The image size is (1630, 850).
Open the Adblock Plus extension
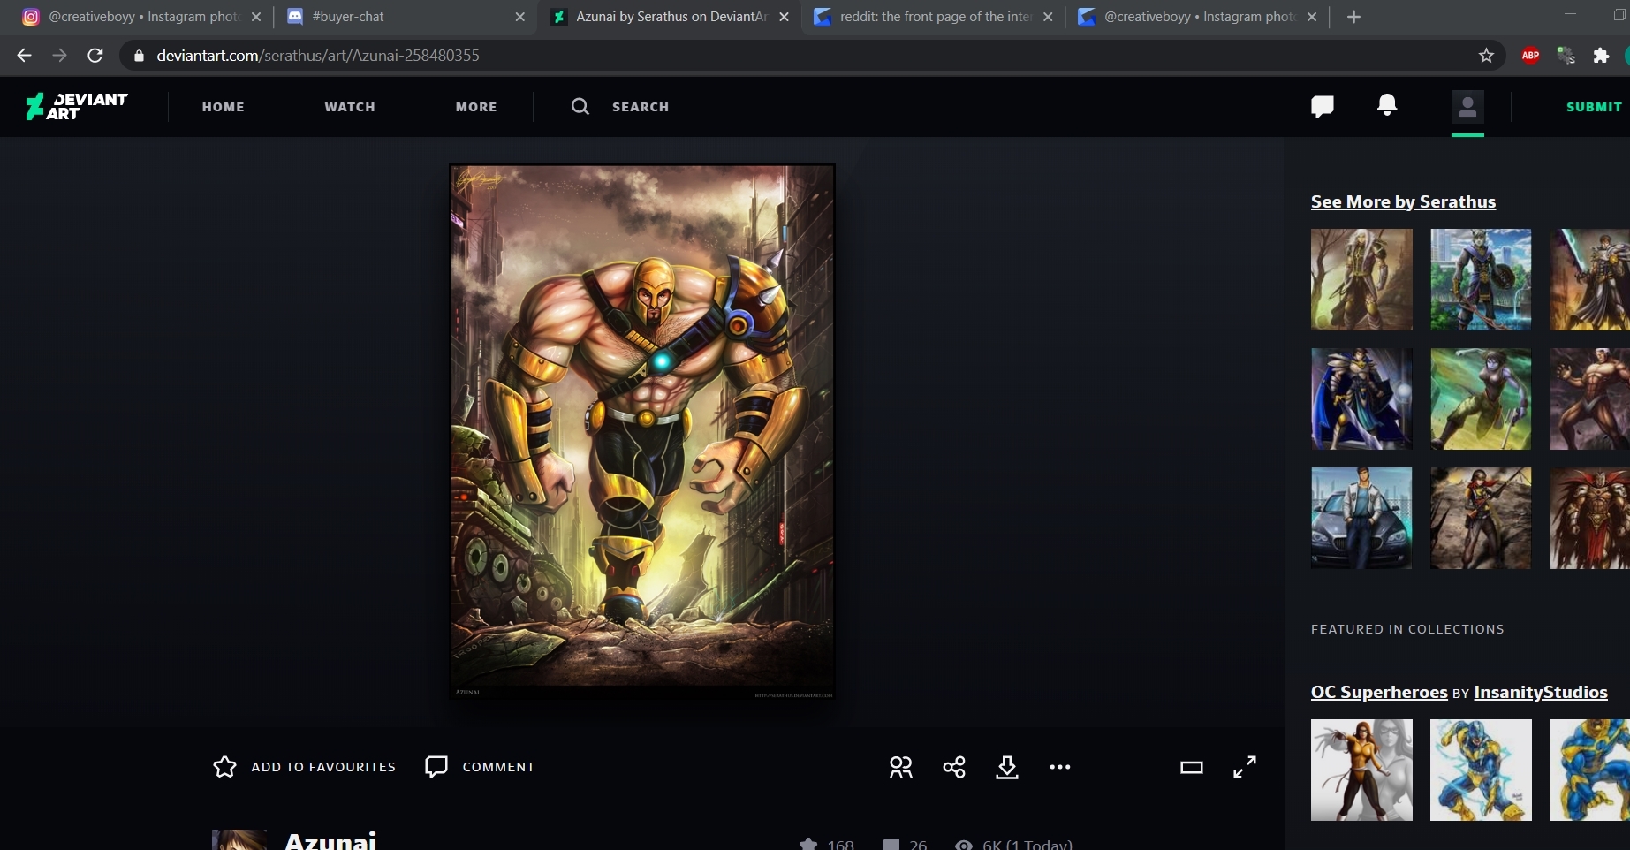(1531, 55)
